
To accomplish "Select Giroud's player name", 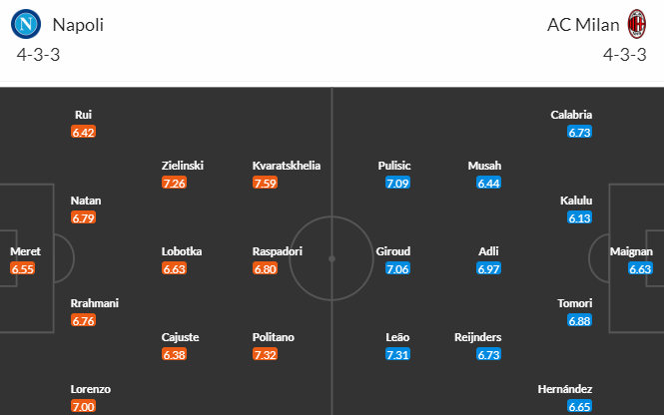I will (393, 251).
